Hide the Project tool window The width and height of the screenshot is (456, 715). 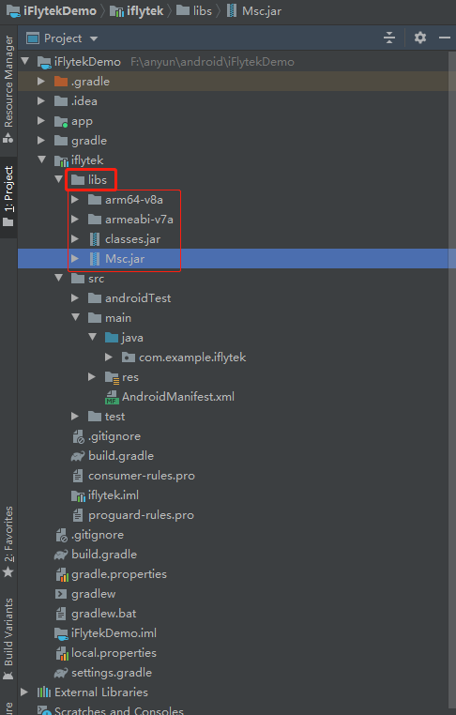(445, 38)
